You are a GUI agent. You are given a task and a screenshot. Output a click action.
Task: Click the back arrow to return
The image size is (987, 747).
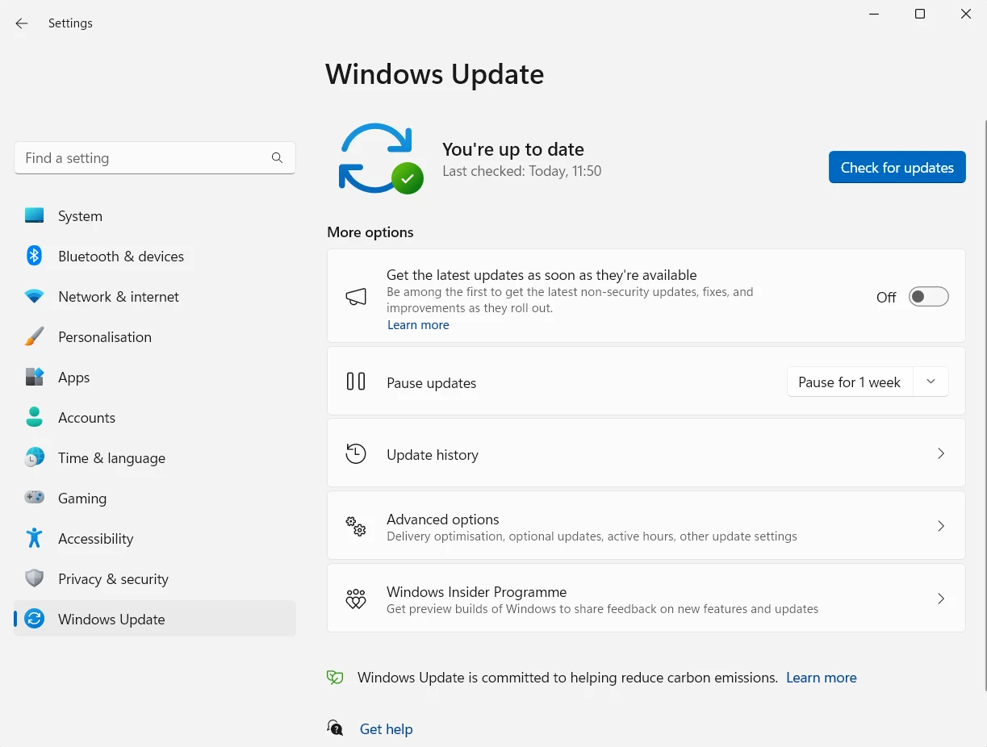coord(21,23)
